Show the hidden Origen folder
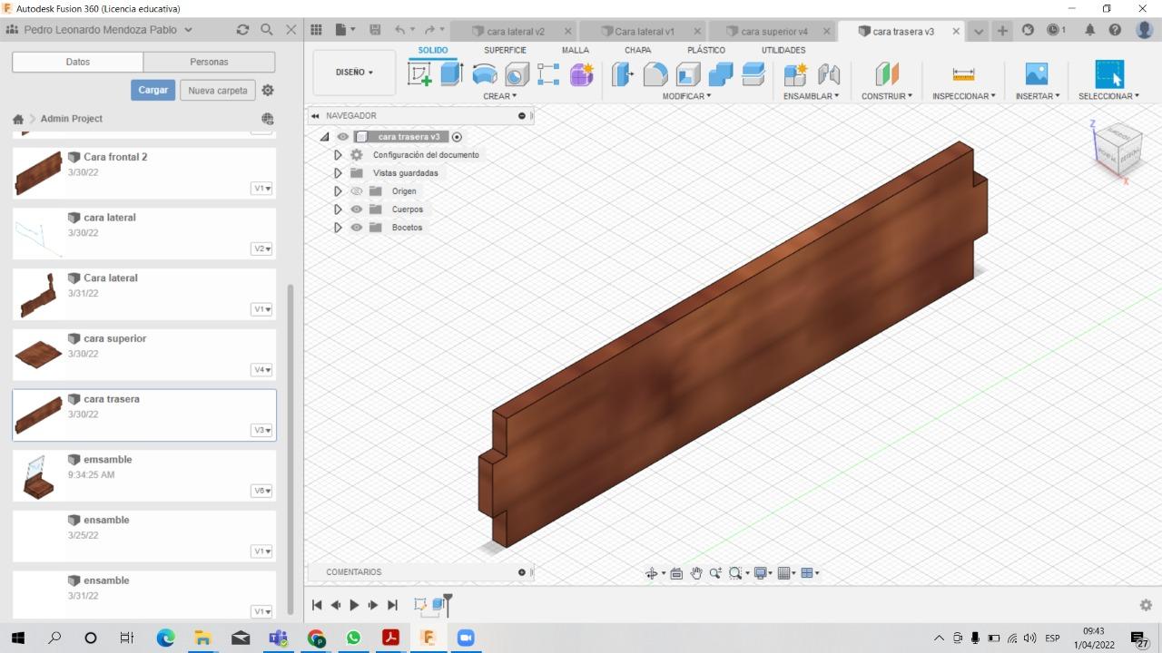The width and height of the screenshot is (1162, 653). click(357, 191)
